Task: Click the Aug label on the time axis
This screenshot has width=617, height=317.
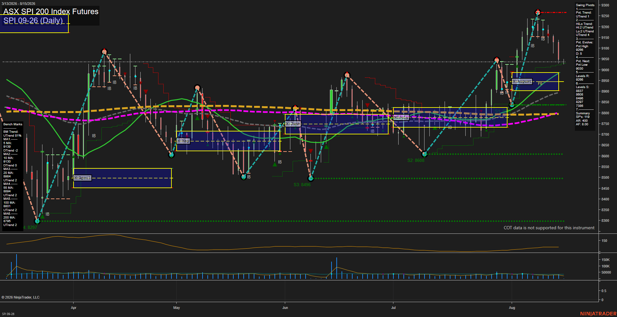Action: (x=512, y=308)
